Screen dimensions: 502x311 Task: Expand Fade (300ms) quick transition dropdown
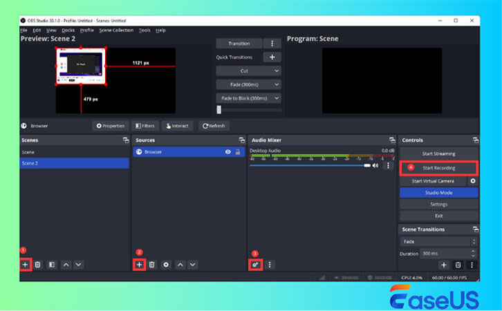click(248, 84)
